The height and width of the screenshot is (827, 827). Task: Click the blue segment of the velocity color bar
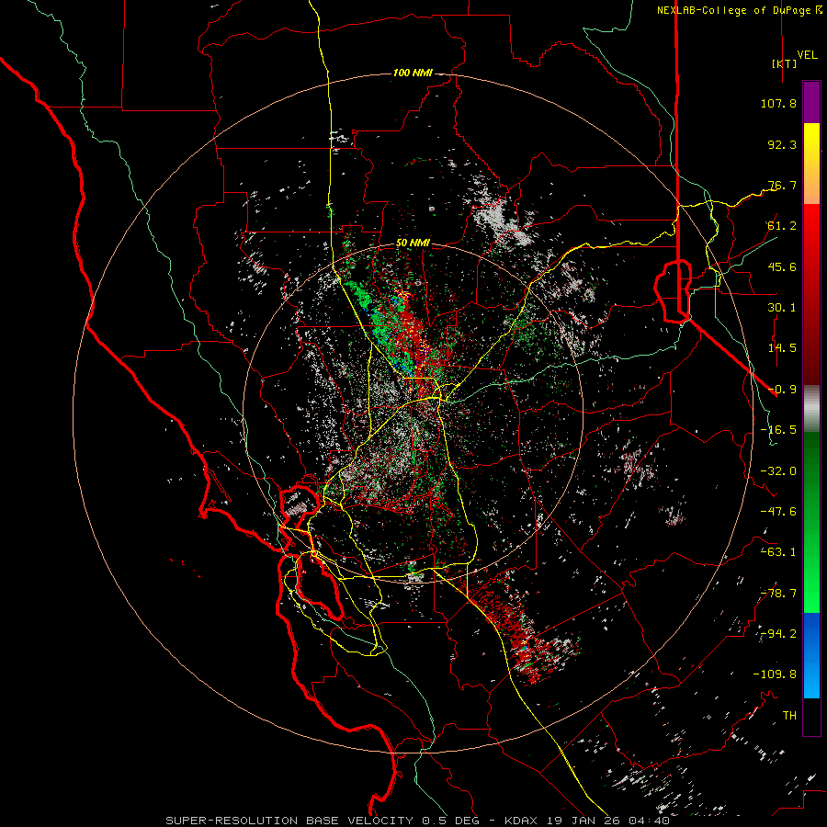(x=811, y=655)
